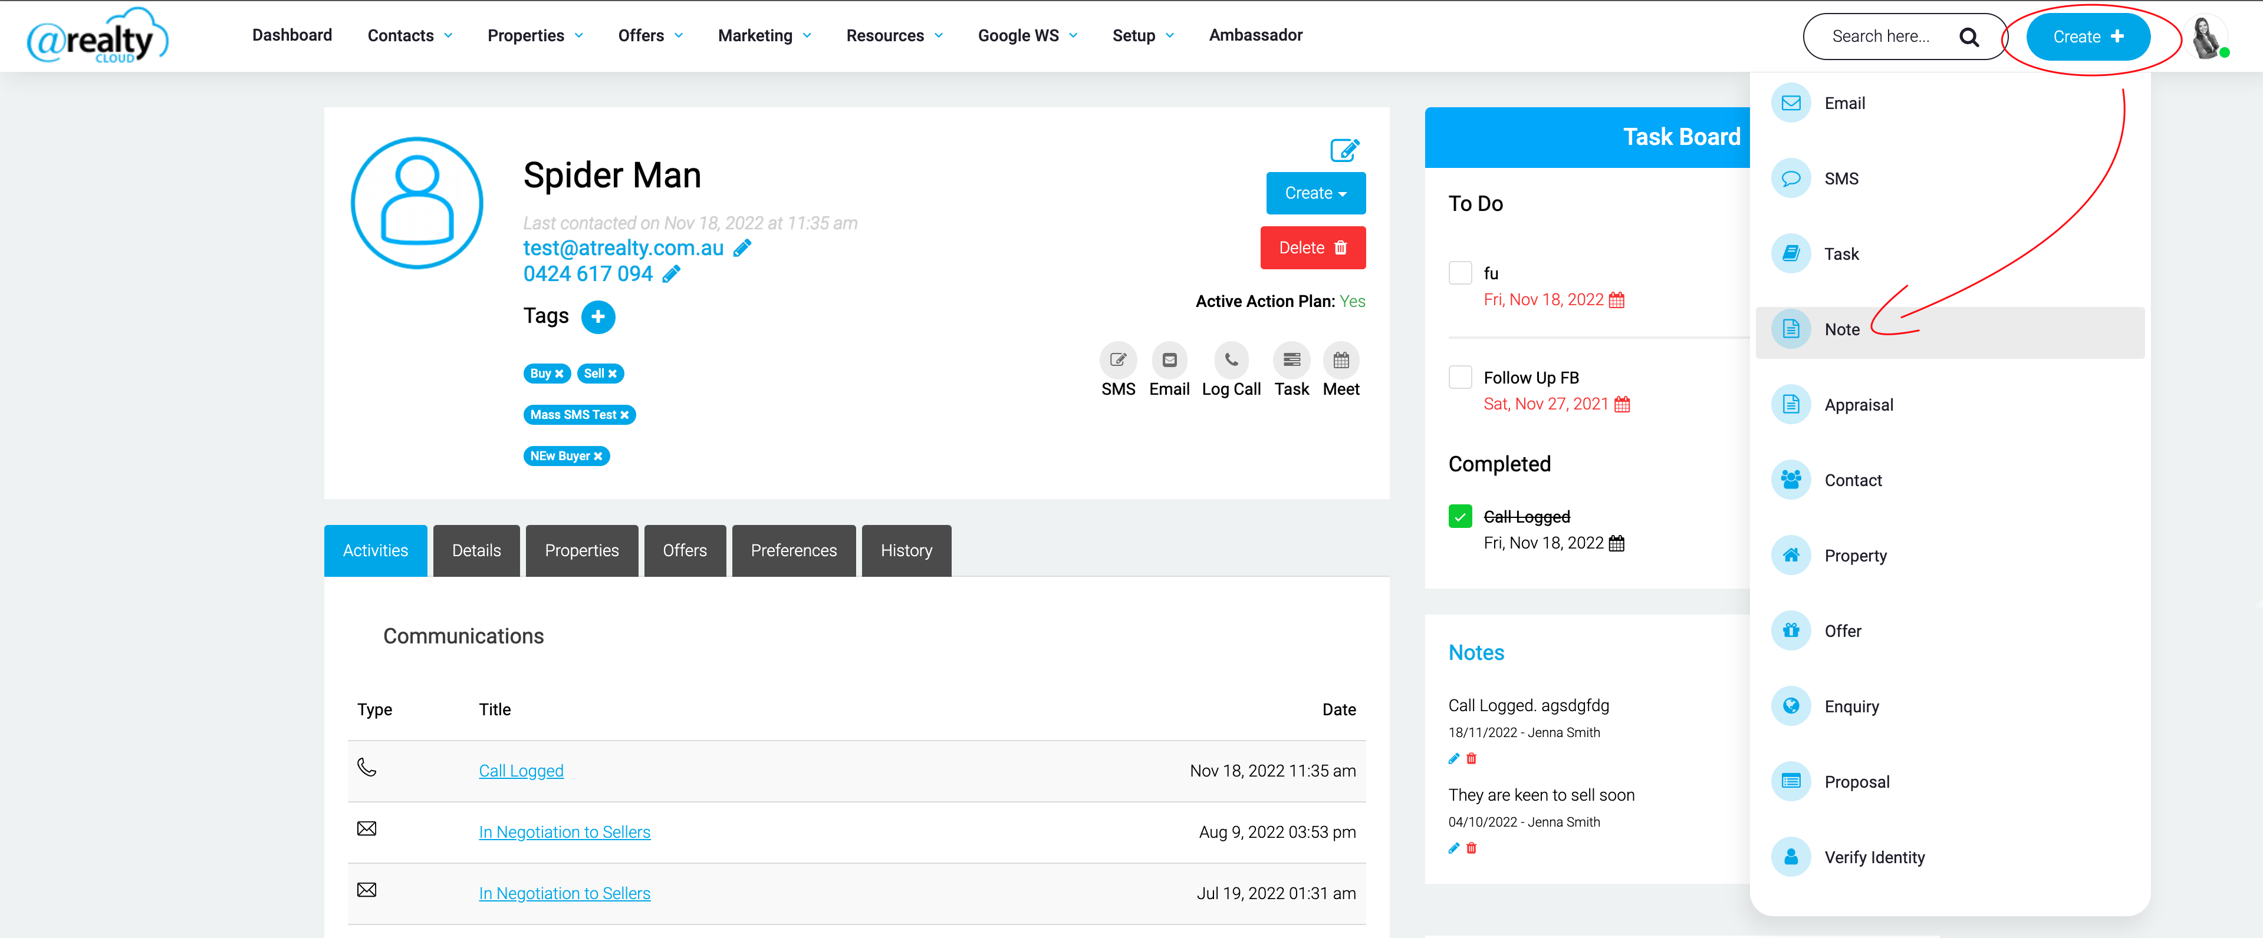Image resolution: width=2263 pixels, height=938 pixels.
Task: Click the Spider Man contact avatar
Action: point(417,203)
